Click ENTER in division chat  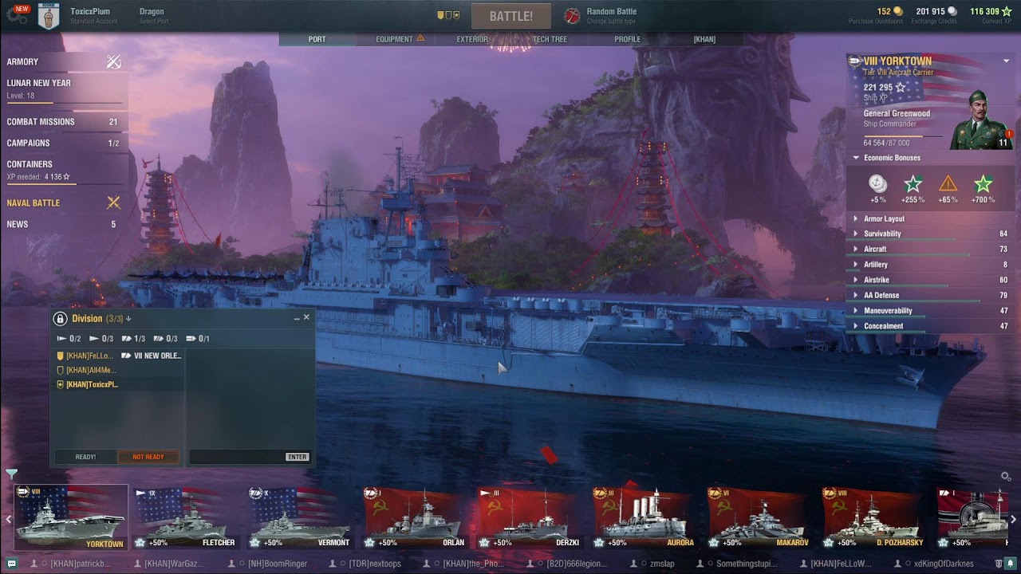[x=297, y=457]
